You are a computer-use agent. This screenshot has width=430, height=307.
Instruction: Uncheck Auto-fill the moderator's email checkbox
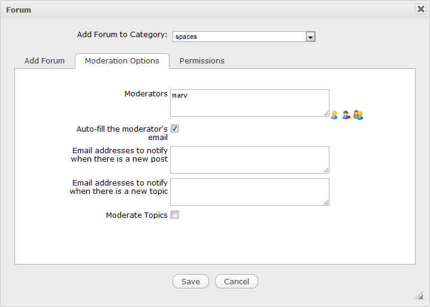[174, 128]
